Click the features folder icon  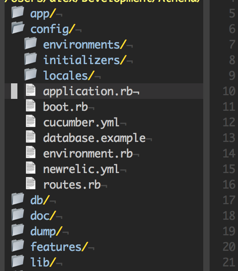click(18, 245)
